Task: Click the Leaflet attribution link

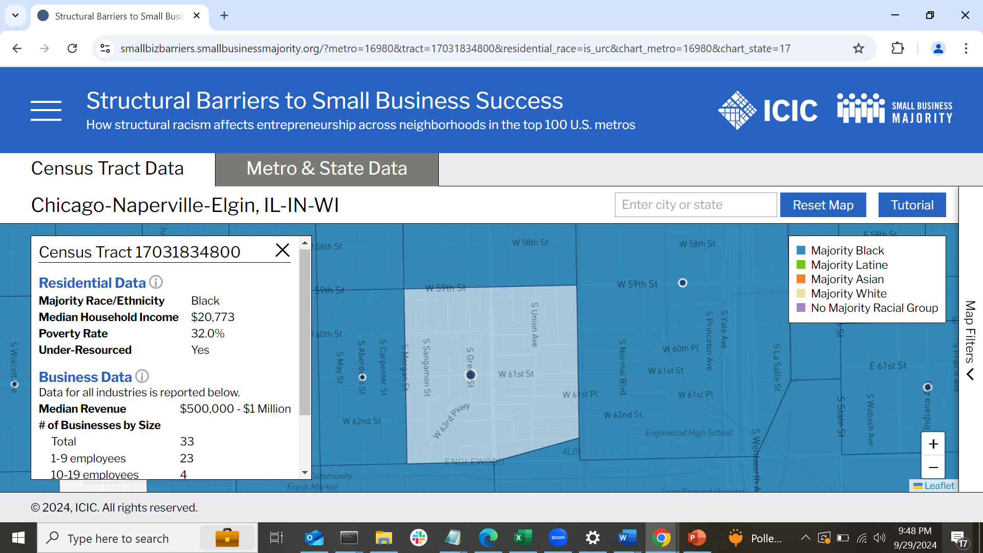Action: (x=938, y=485)
